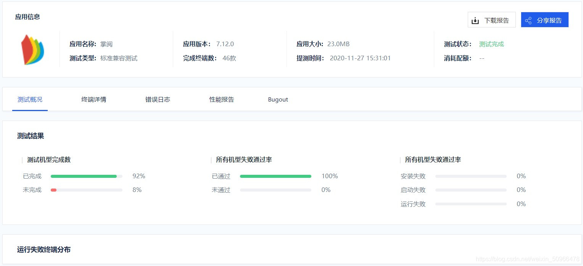The width and height of the screenshot is (583, 266).
Task: Click the 消耗配额 label
Action: [x=458, y=58]
